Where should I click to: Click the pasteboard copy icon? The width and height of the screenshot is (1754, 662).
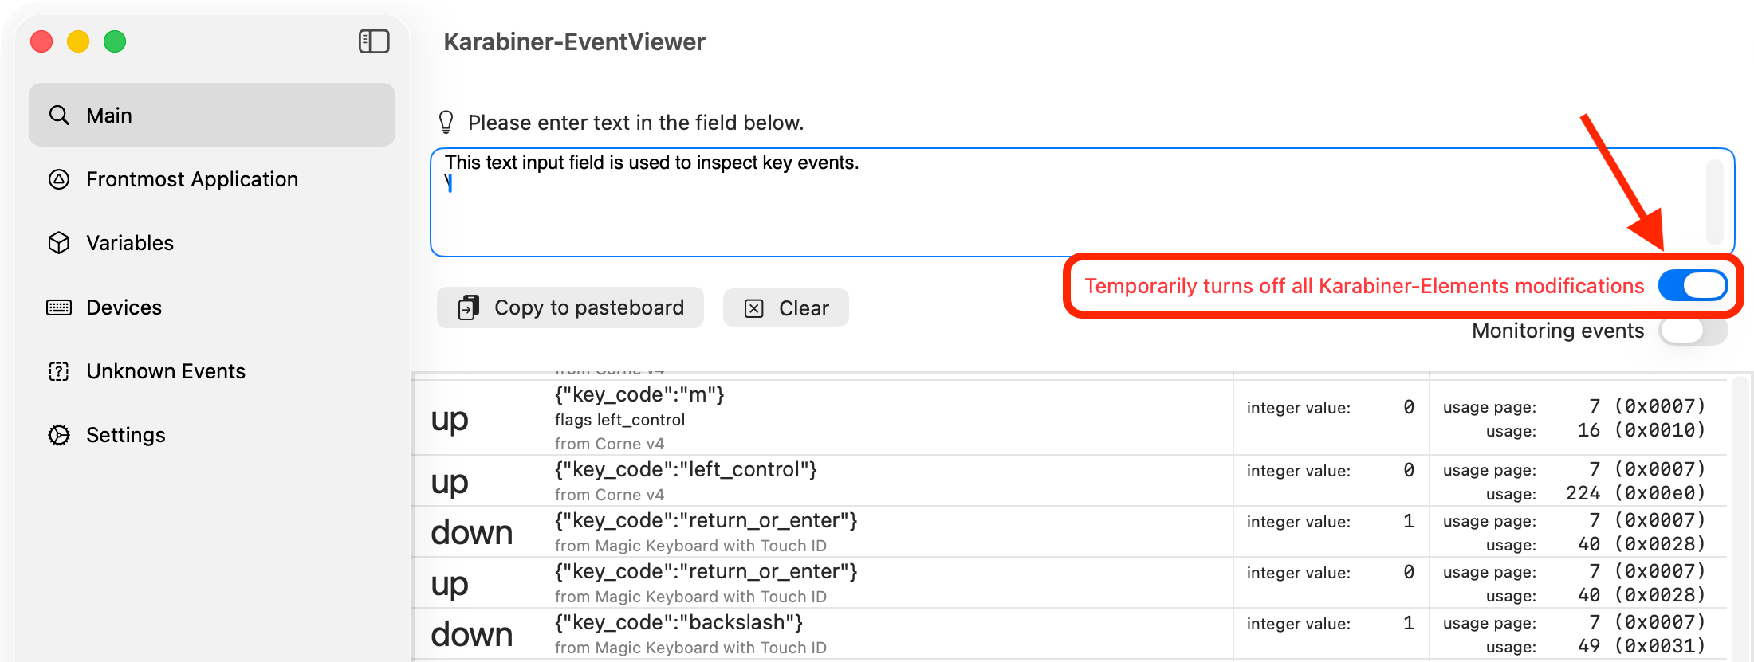click(469, 307)
